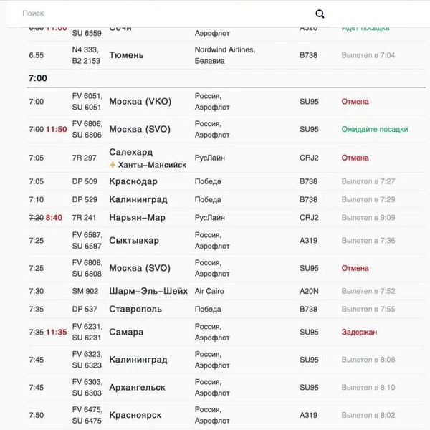The image size is (430, 430).
Task: Select the Салехард flight 7R 297
Action: click(226, 158)
